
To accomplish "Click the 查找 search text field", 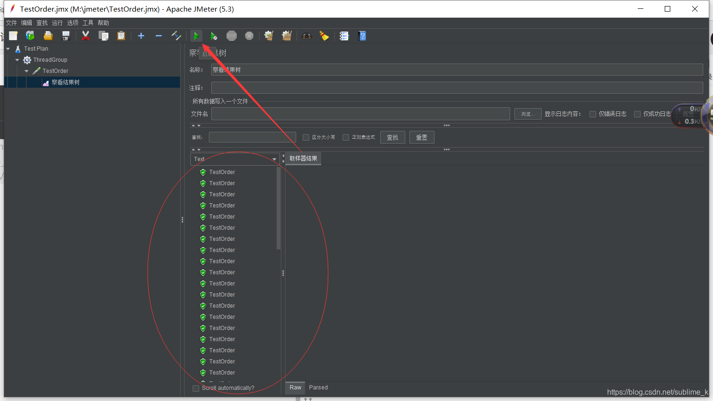I will [253, 137].
